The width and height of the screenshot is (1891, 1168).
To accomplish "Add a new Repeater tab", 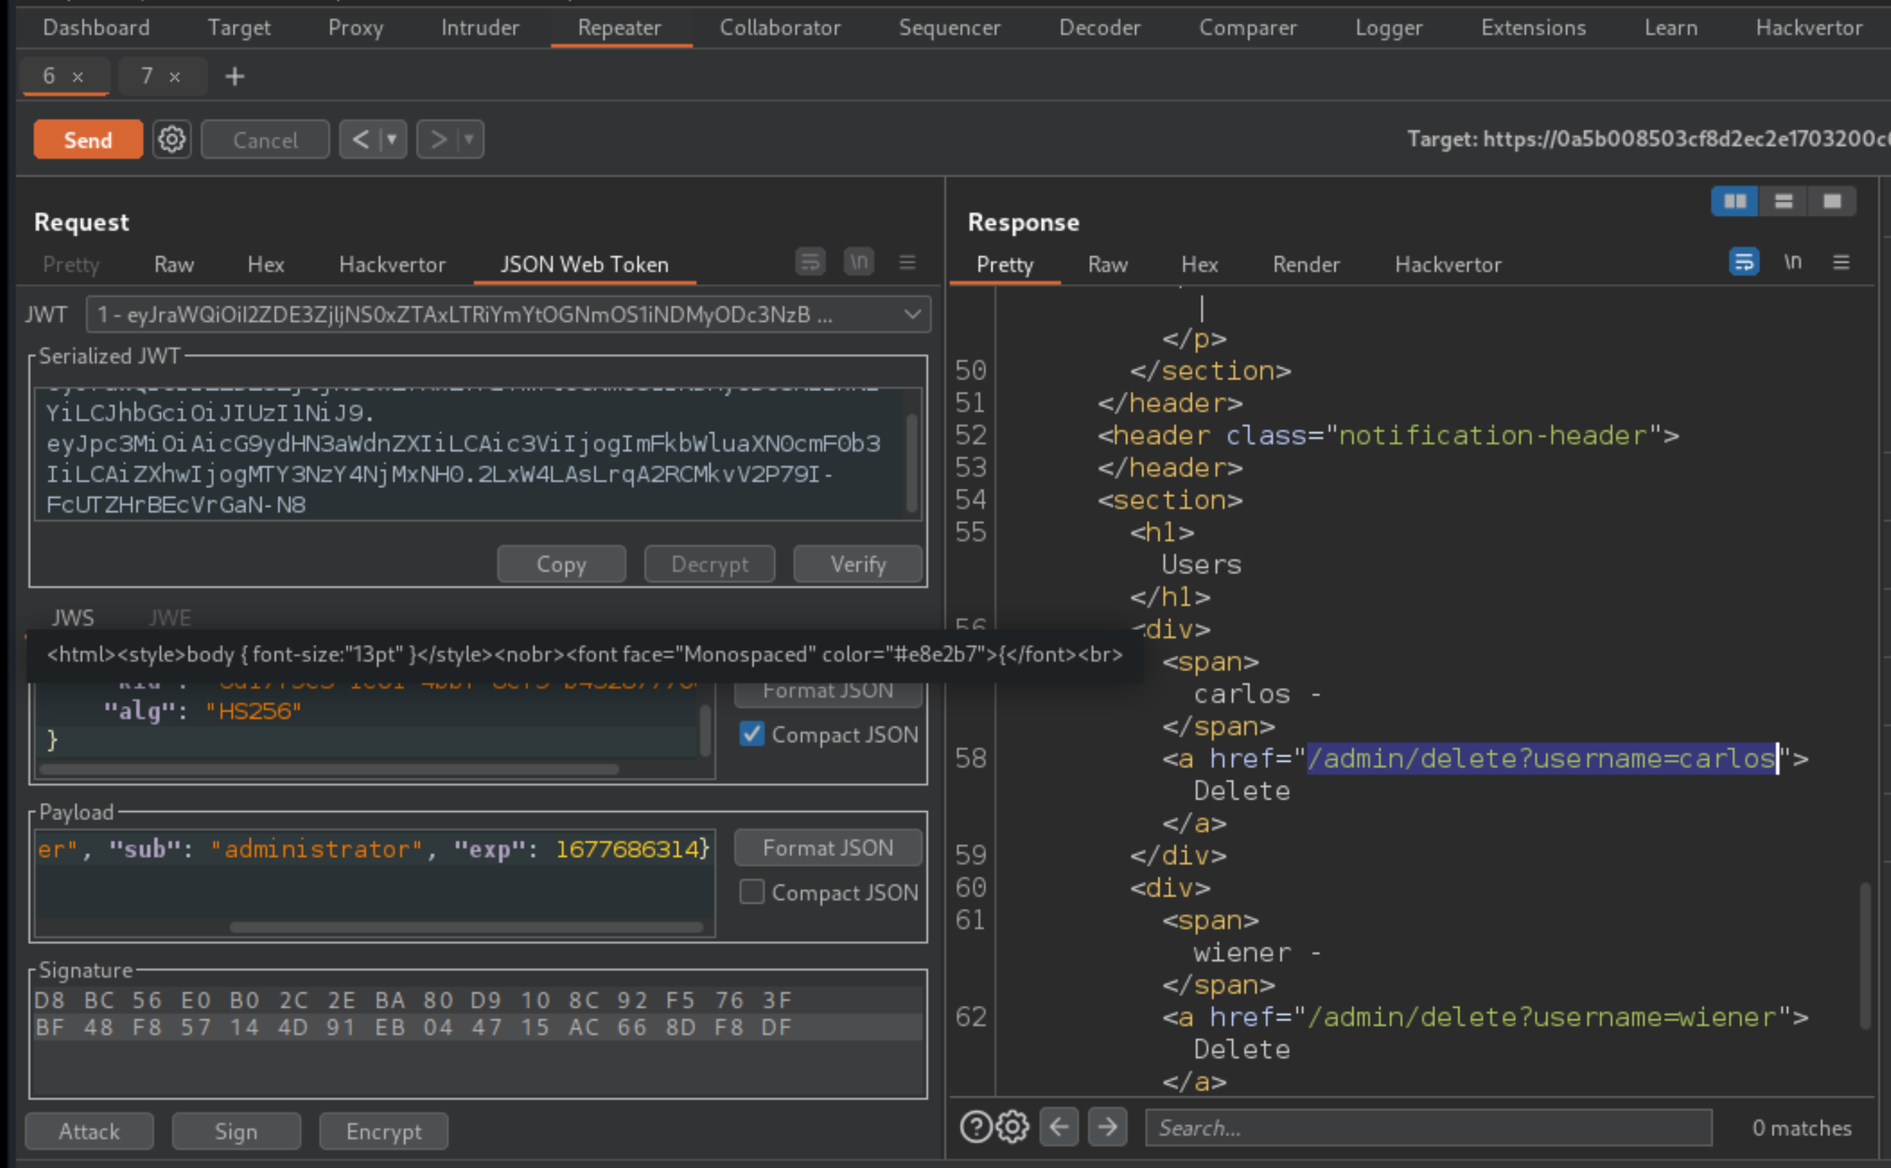I will pyautogui.click(x=235, y=76).
